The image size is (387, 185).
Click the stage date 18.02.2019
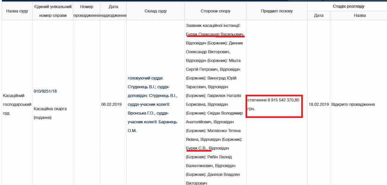click(x=319, y=104)
